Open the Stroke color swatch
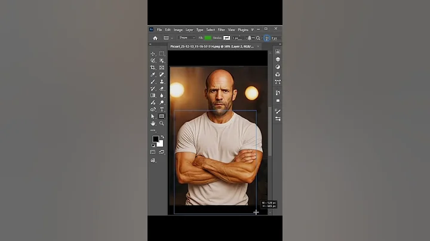430x241 pixels. 226,38
